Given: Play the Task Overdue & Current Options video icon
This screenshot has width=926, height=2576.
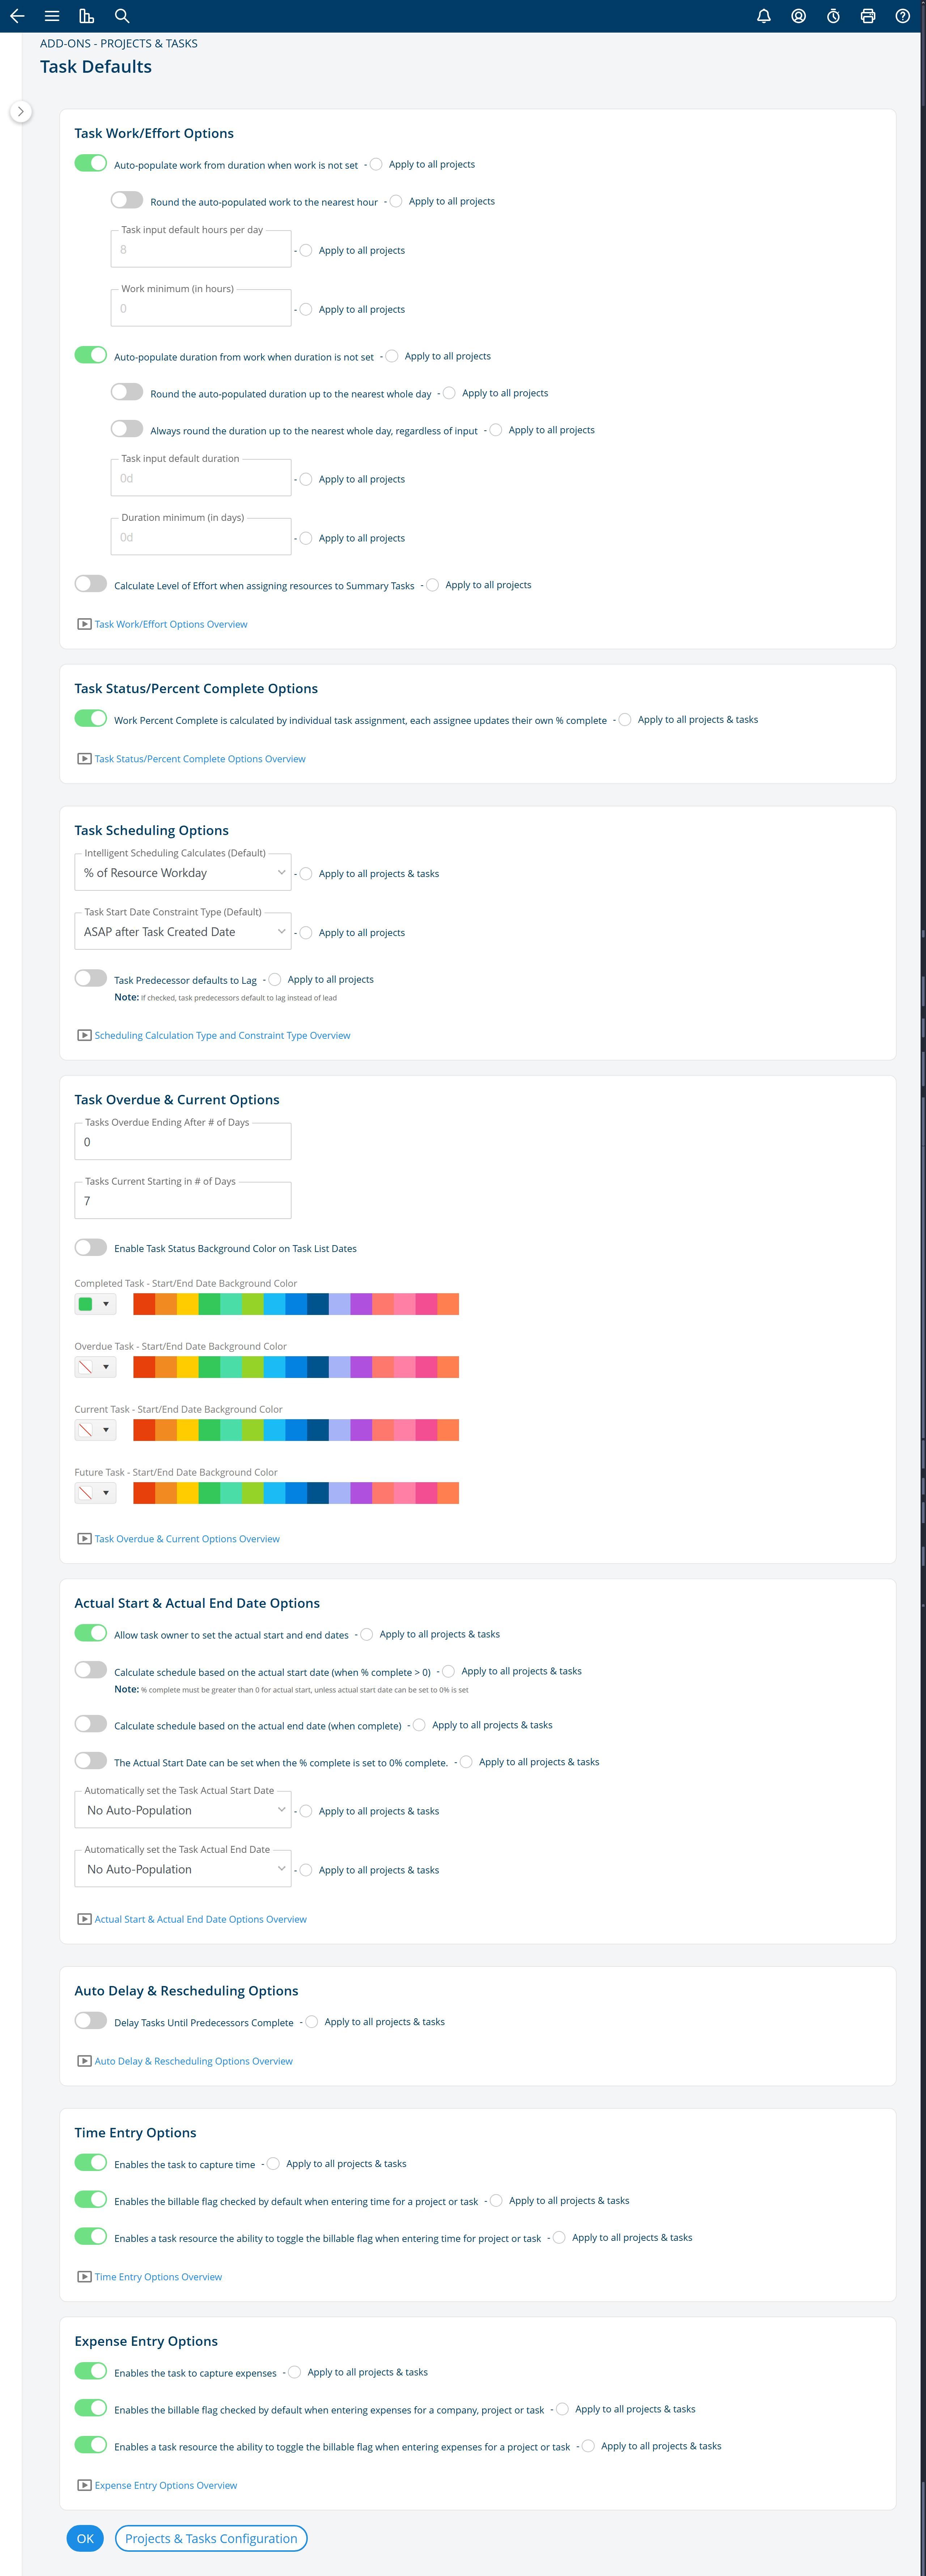Looking at the screenshot, I should (x=85, y=1539).
